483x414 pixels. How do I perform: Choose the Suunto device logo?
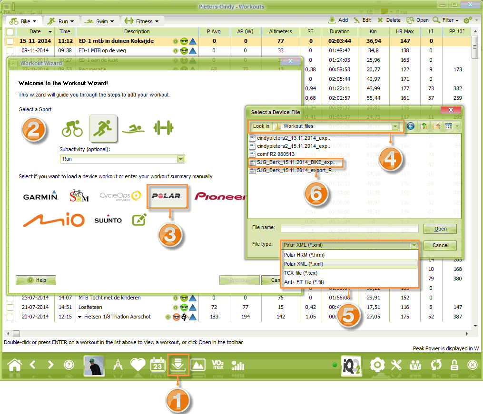(x=108, y=220)
